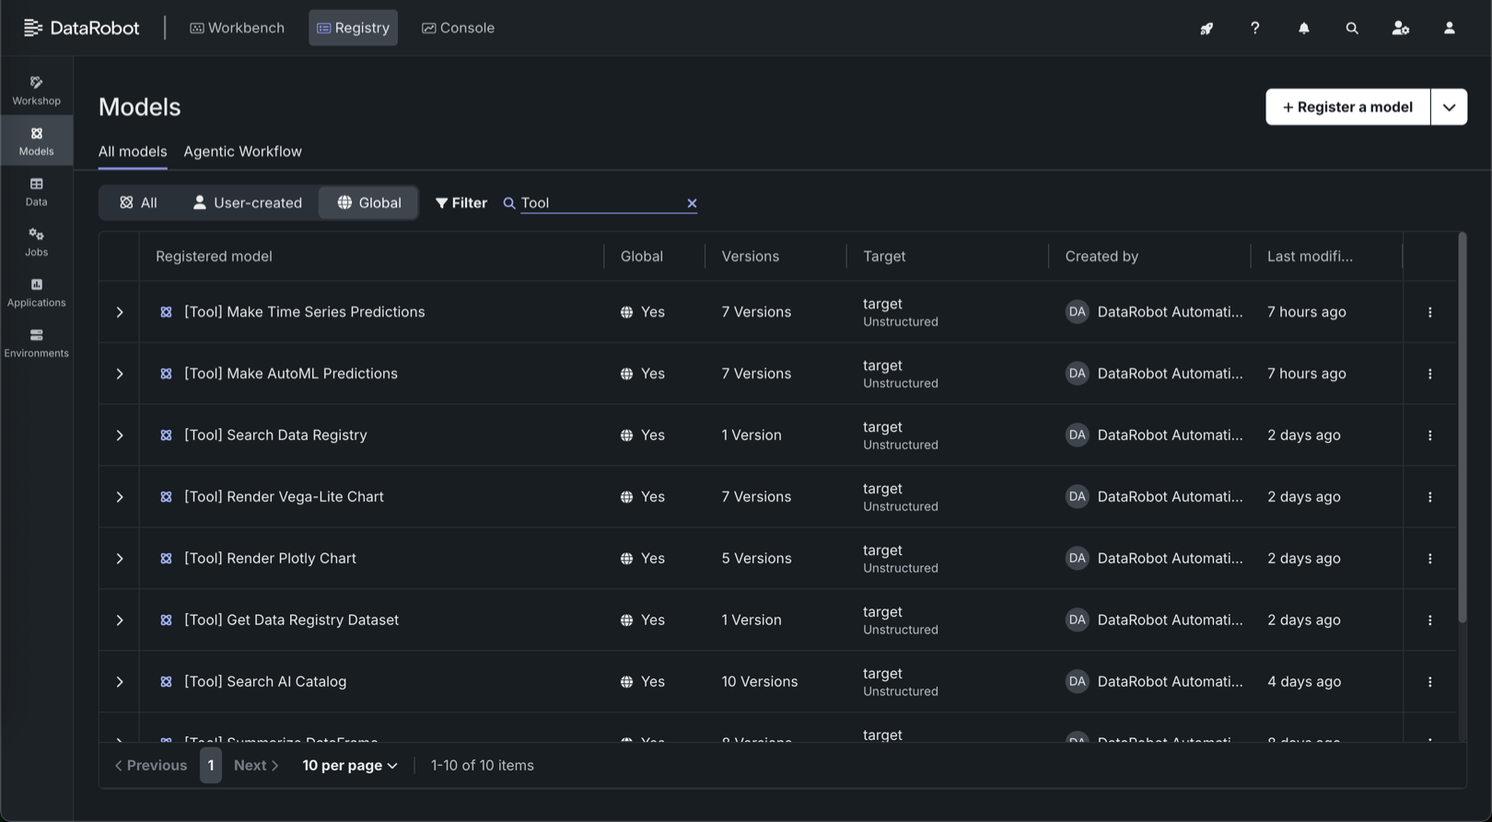Image resolution: width=1492 pixels, height=822 pixels.
Task: Open the 10 per page dropdown
Action: click(x=349, y=766)
